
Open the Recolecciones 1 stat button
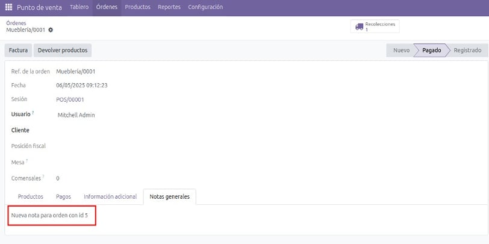point(375,27)
